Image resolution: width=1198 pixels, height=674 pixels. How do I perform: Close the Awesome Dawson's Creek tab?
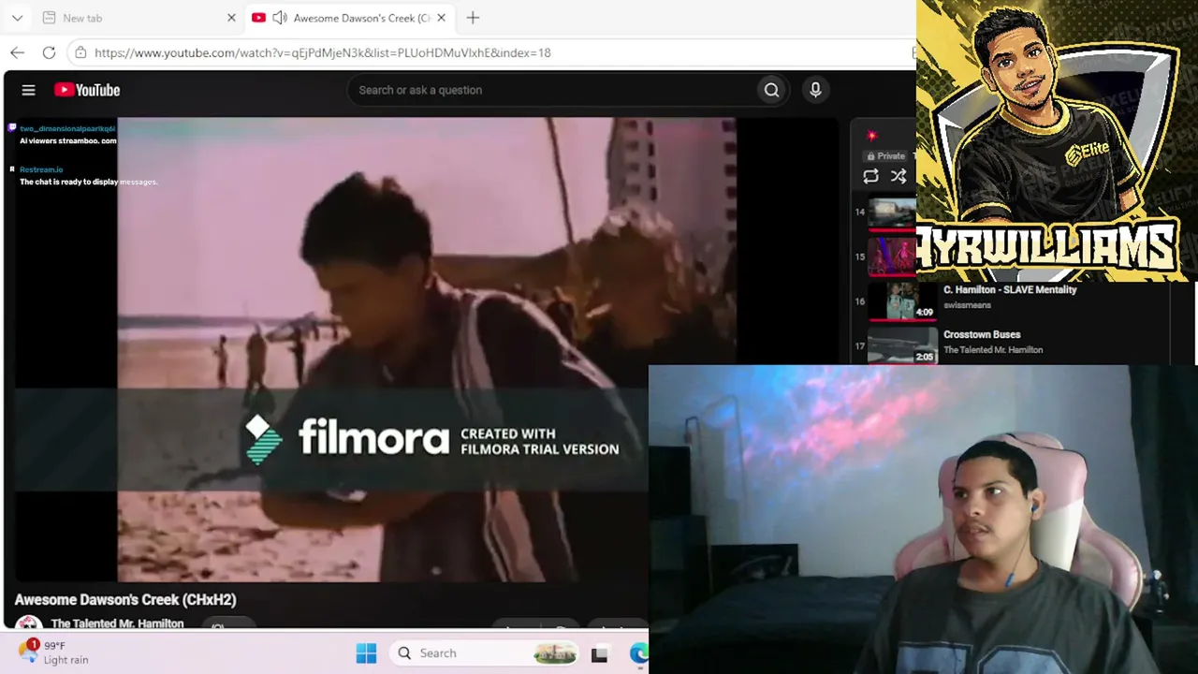[442, 18]
